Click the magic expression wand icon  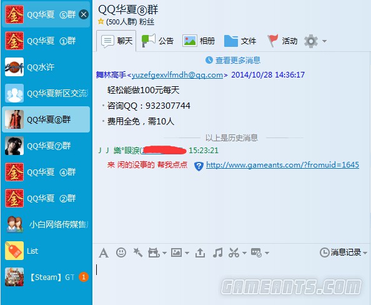(x=137, y=252)
